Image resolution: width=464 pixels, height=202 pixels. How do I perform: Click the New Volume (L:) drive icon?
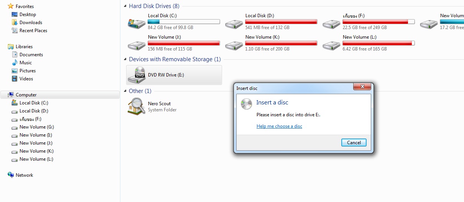[331, 45]
